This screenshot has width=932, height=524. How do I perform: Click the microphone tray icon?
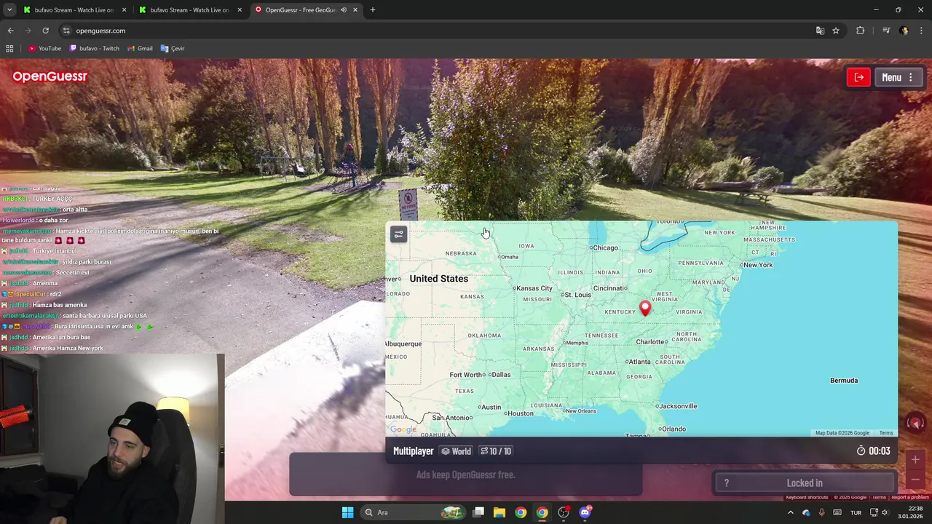[821, 512]
